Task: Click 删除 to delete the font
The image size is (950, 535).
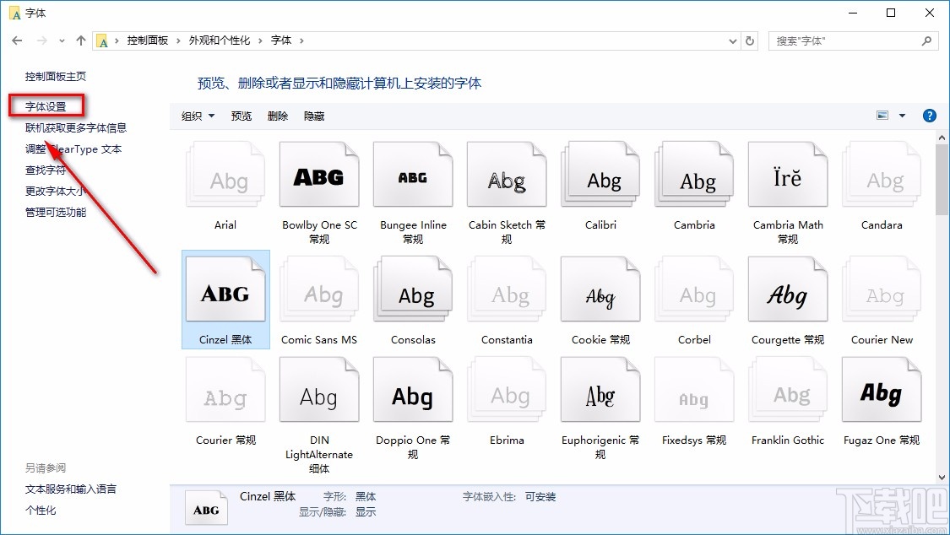Action: pyautogui.click(x=278, y=116)
